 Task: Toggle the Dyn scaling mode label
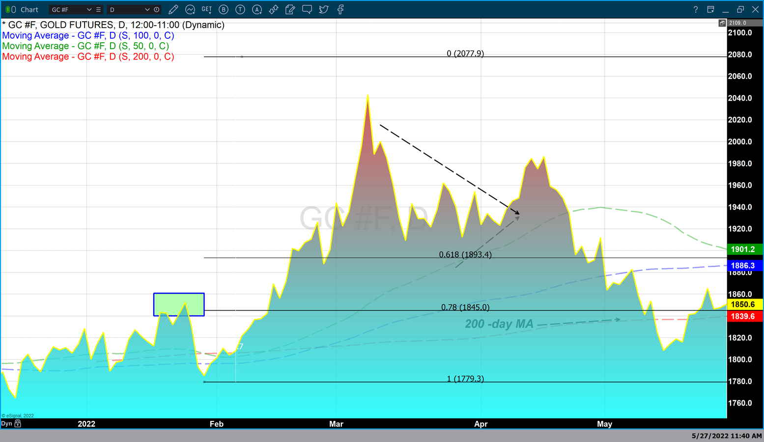pyautogui.click(x=6, y=423)
